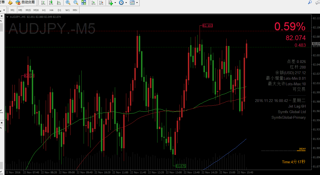This screenshot has width=320, height=175.
Task: Select the M30 timeframe
Action: pyautogui.click(x=36, y=10)
